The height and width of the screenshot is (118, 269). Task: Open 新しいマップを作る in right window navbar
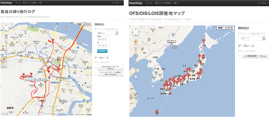163,3
